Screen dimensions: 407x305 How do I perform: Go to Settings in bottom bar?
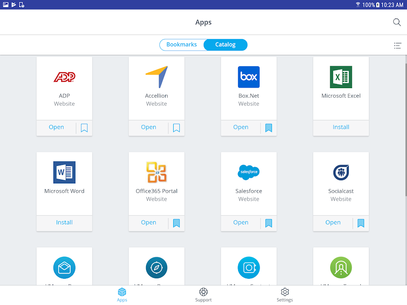[285, 295]
